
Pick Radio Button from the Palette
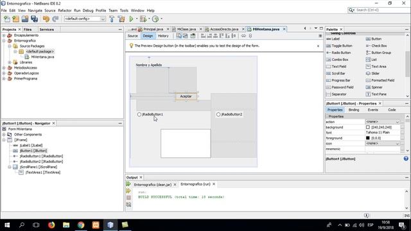338,53
